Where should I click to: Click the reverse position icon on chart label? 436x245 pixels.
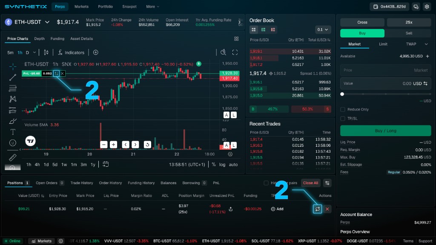tap(57, 73)
